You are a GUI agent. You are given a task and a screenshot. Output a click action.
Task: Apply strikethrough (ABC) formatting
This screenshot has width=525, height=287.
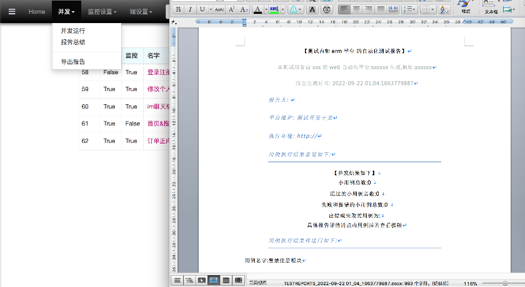(219, 9)
